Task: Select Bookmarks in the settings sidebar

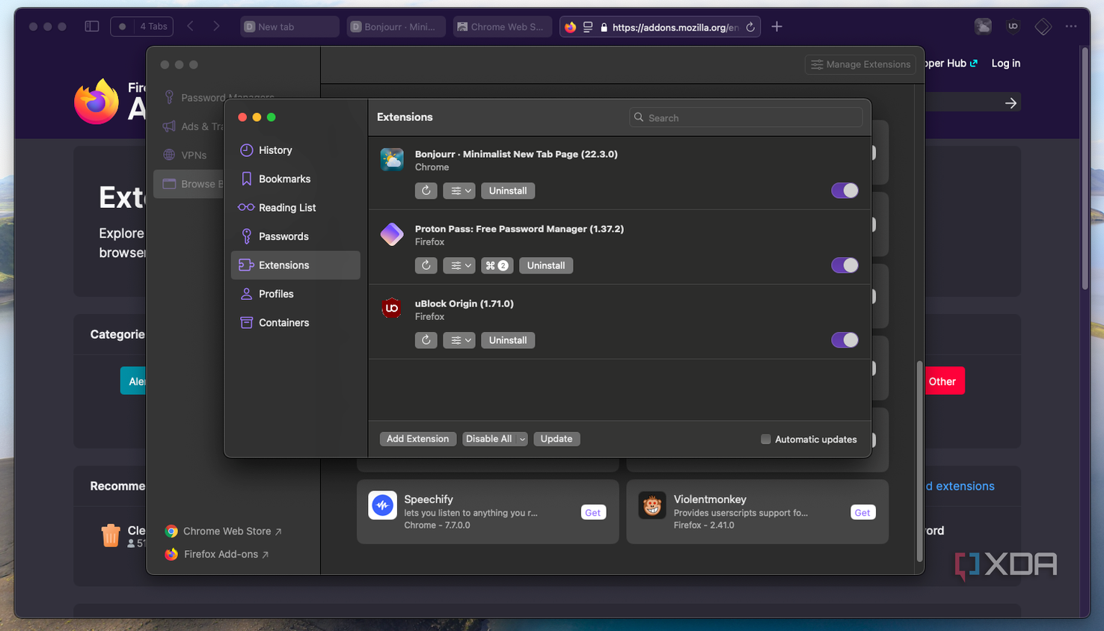Action: (x=295, y=179)
